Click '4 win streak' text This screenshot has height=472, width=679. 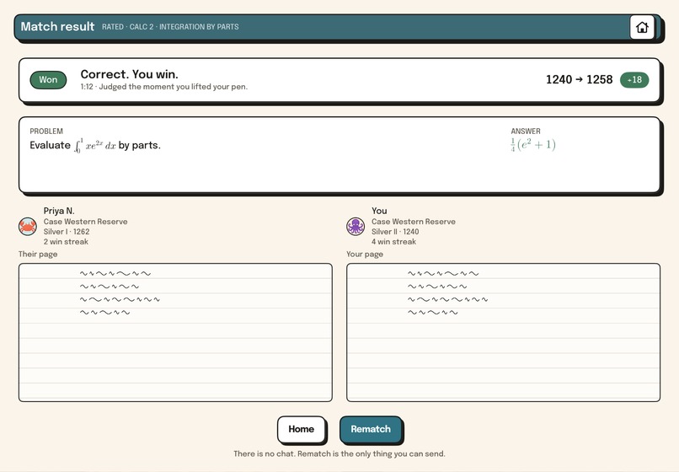pyautogui.click(x=394, y=241)
